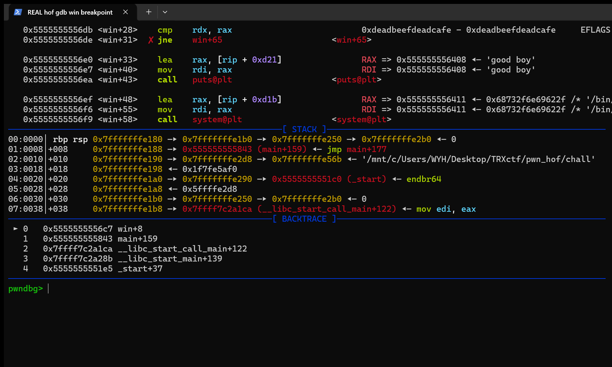
Task: Click the red '0x5555555551c0 (_start)' value
Action: [x=329, y=179]
